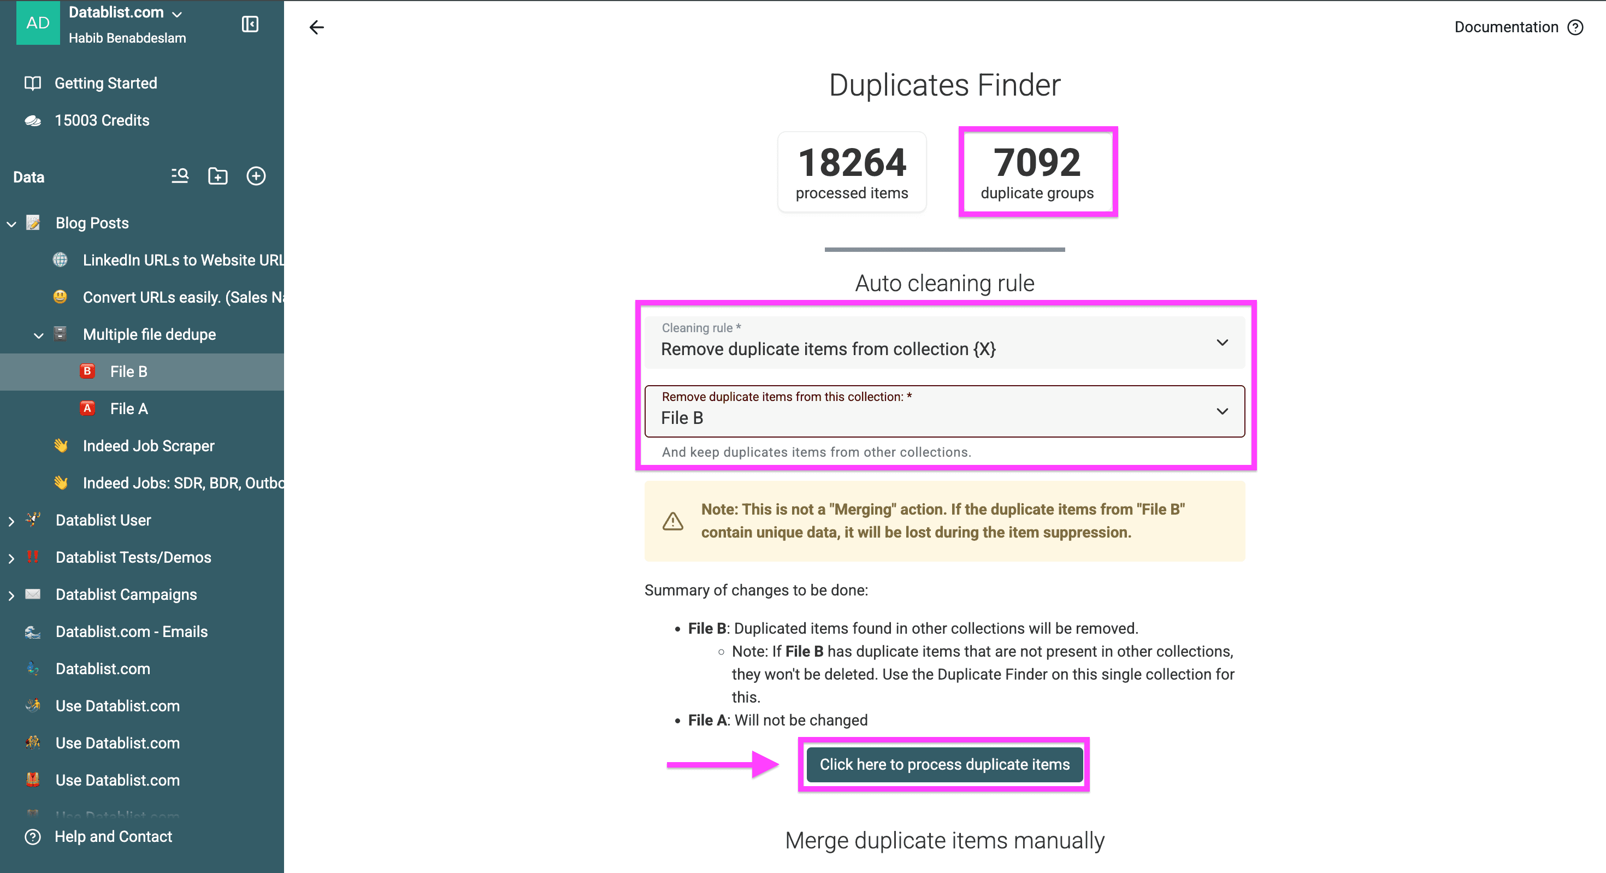This screenshot has width=1606, height=873.
Task: Collapse the Multiple file dedupe group
Action: coord(39,335)
